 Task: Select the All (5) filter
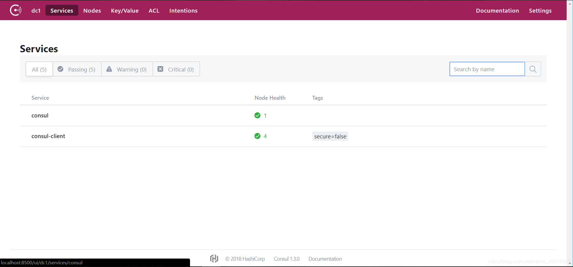coord(39,69)
